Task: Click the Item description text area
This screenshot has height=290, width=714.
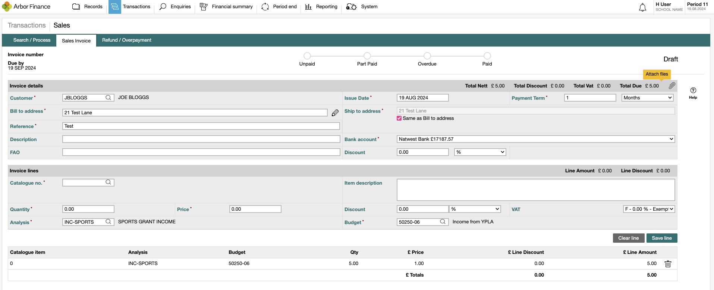Action: (x=536, y=190)
